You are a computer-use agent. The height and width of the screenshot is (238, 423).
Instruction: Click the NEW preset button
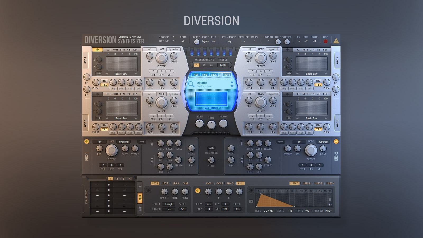[196, 75]
